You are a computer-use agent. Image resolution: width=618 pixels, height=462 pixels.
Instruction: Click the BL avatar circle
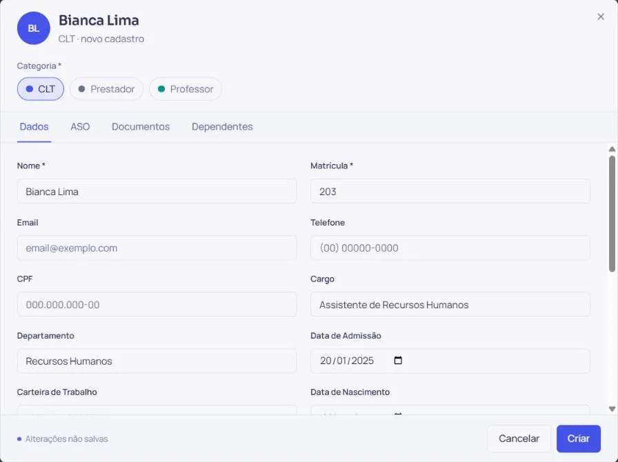coord(34,28)
